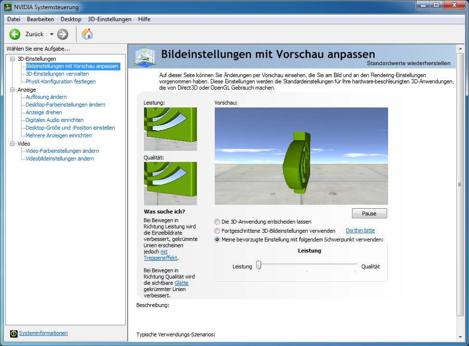This screenshot has height=346, width=469.
Task: Open the Back history dropdown arrow
Action: (x=52, y=34)
